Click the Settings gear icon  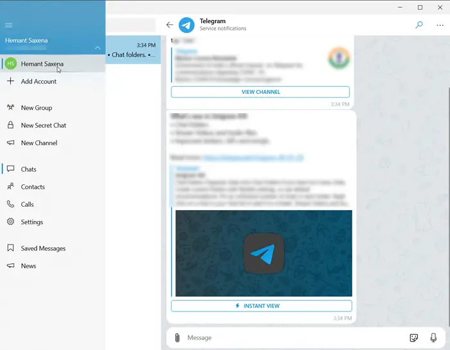pos(10,222)
